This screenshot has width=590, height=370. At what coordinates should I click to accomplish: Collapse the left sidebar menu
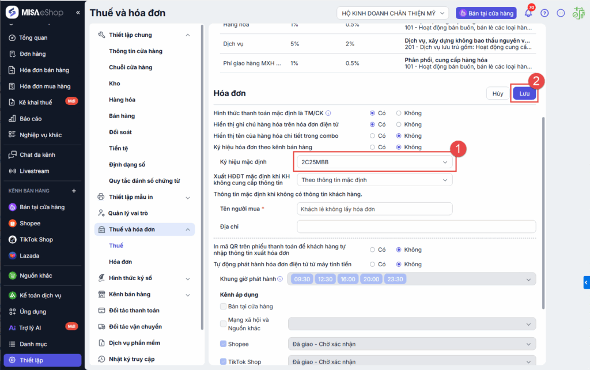tap(78, 12)
